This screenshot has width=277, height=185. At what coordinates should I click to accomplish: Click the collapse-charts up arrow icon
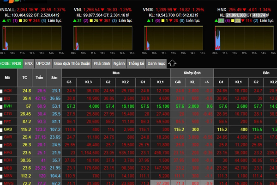173,63
